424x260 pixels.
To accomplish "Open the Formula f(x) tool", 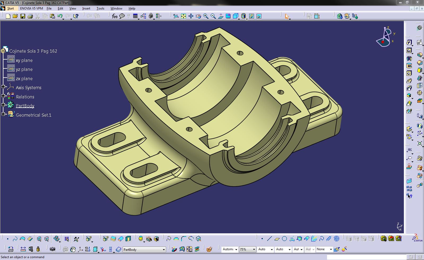I will 115,16.
